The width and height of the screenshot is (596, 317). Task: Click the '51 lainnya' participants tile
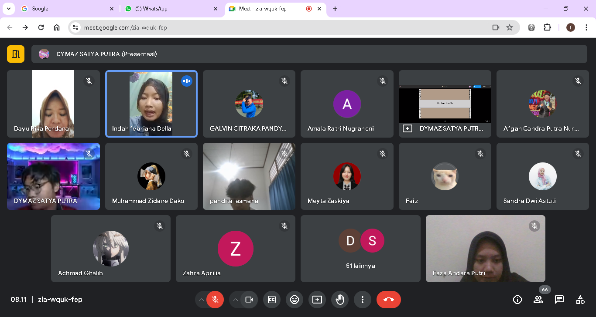coord(360,249)
